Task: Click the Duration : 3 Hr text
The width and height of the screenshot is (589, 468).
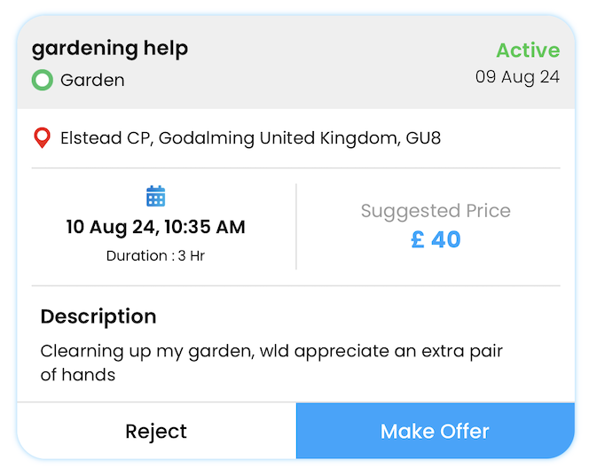Action: tap(155, 256)
